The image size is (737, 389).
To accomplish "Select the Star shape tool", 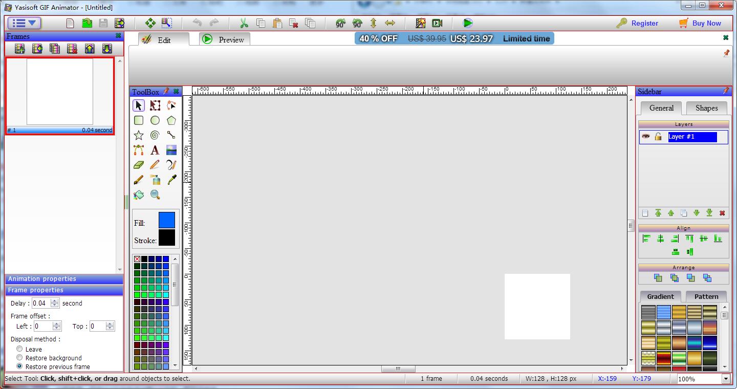I will [139, 135].
